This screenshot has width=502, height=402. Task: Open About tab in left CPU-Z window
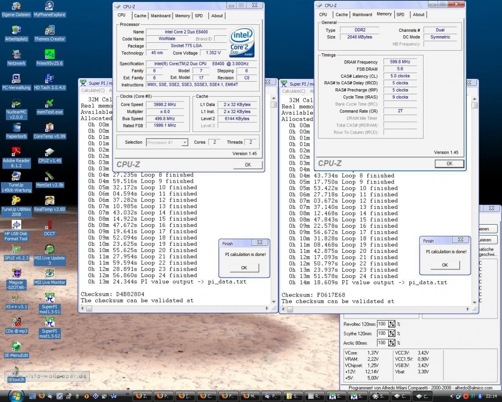tap(217, 16)
